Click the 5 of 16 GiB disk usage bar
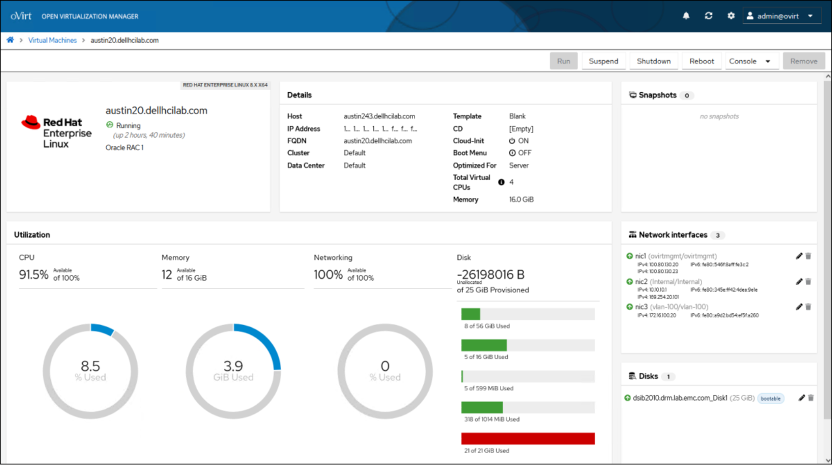The height and width of the screenshot is (465, 832). 528,345
